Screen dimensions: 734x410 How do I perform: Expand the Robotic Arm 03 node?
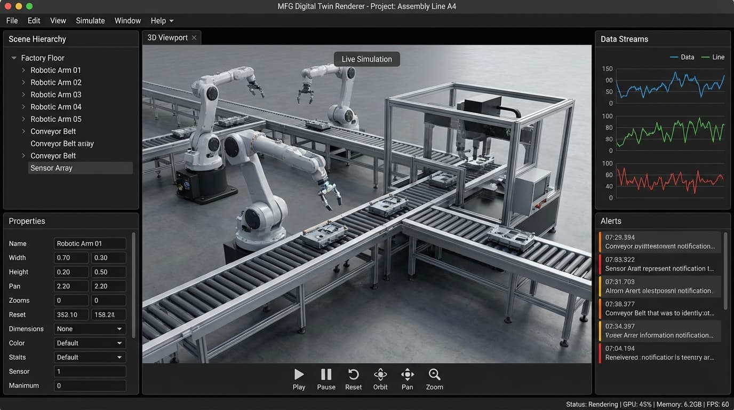click(x=23, y=94)
